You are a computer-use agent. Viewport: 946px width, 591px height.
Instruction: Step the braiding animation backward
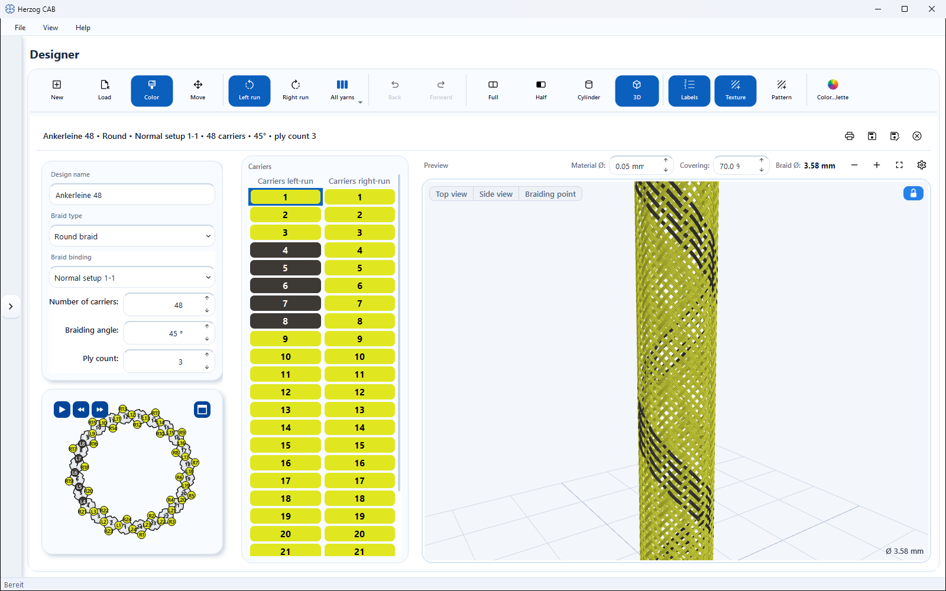point(81,410)
